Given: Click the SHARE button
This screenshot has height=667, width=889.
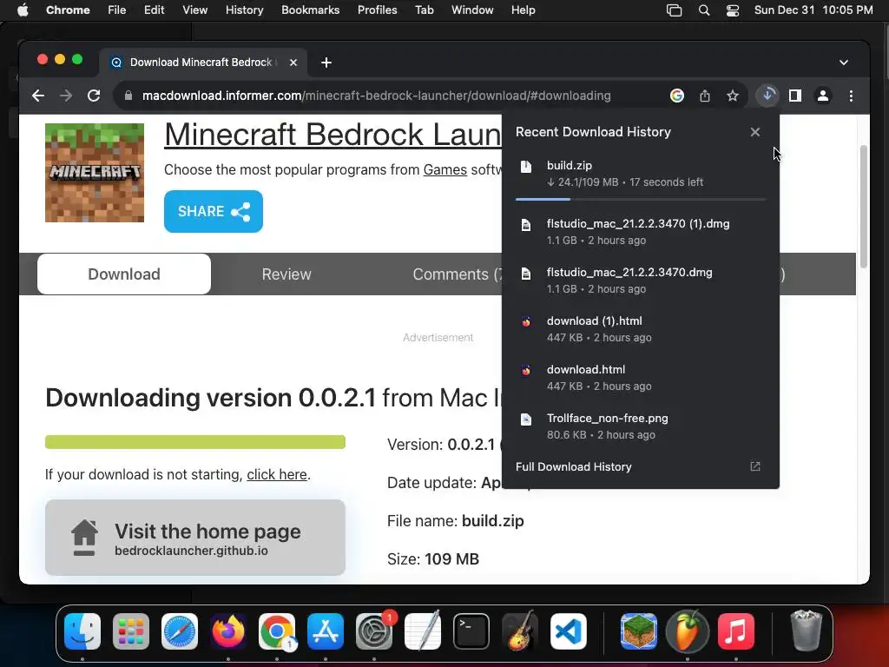Looking at the screenshot, I should point(214,212).
